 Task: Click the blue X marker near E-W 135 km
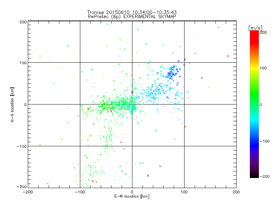202,78
